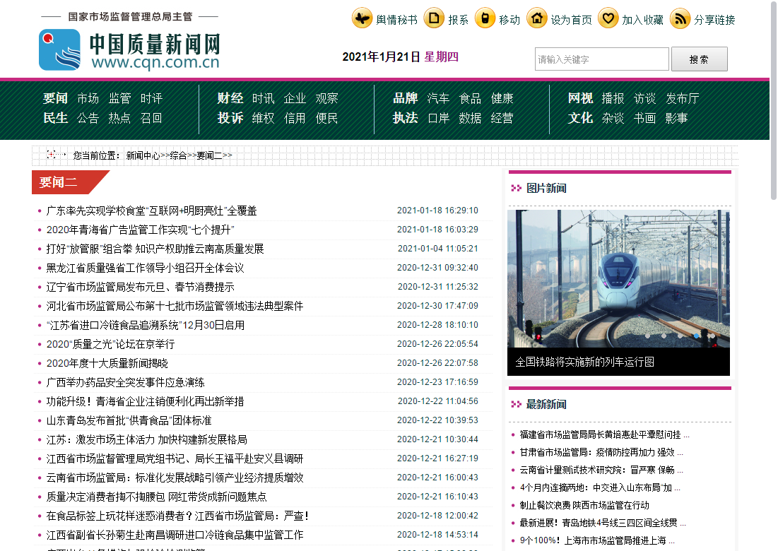Image resolution: width=778 pixels, height=551 pixels.
Task: Click the 新闻中心 breadcrumb link
Action: click(x=143, y=155)
